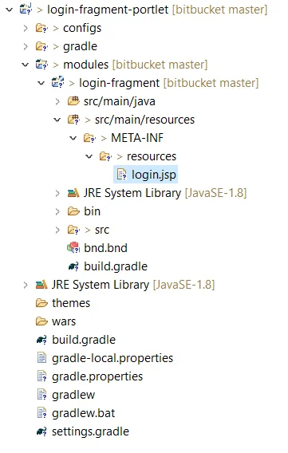Collapse the META-INF folder arrow
This screenshot has height=453, width=288.
73,138
